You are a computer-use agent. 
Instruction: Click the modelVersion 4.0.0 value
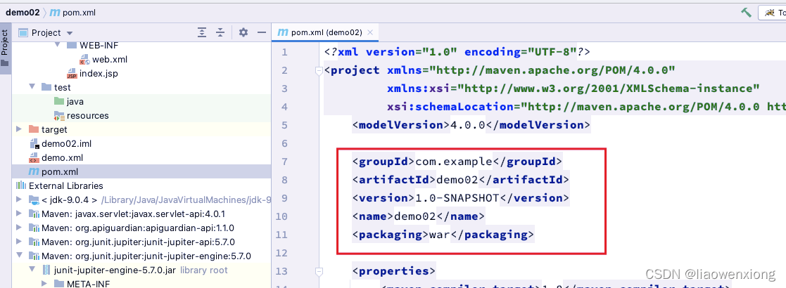click(468, 124)
